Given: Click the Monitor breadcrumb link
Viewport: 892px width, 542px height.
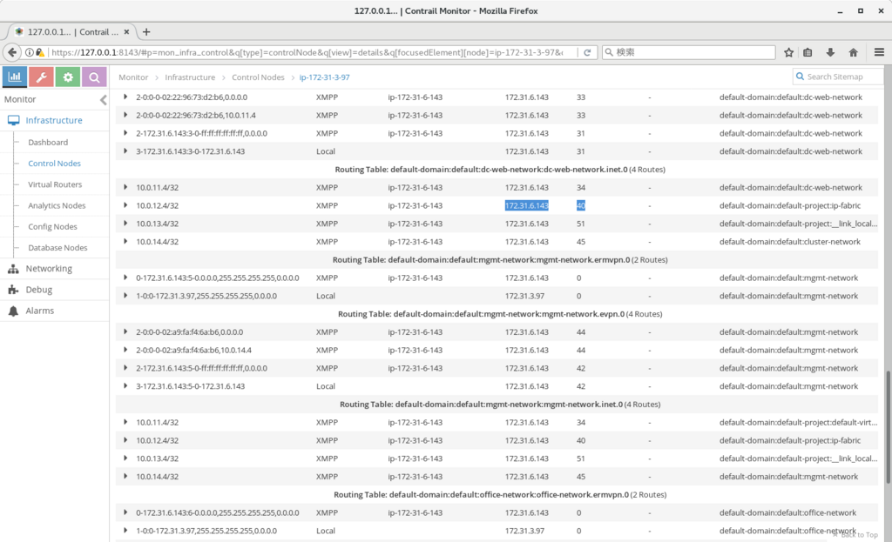Looking at the screenshot, I should 133,77.
